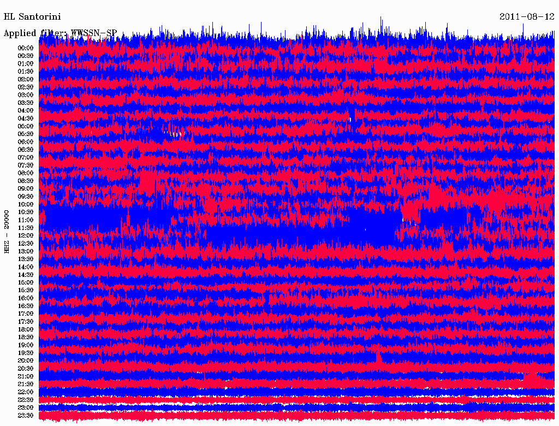Select the 00:00 time marker
Image resolution: width=559 pixels, height=426 pixels.
[x=26, y=48]
